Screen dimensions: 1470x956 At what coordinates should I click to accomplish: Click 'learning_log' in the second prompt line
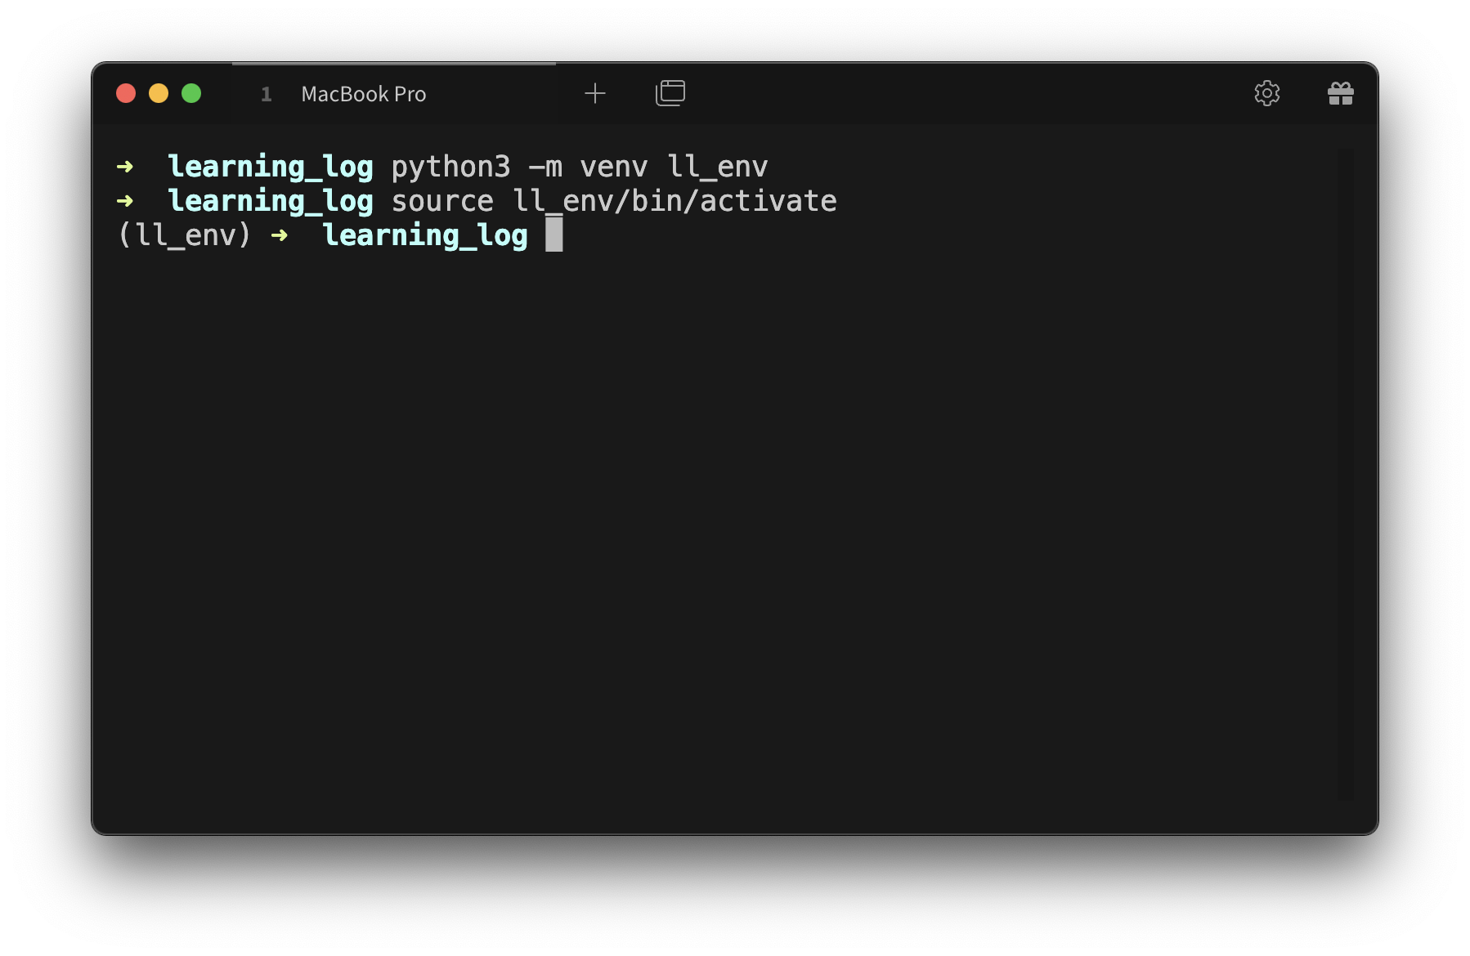tap(271, 201)
